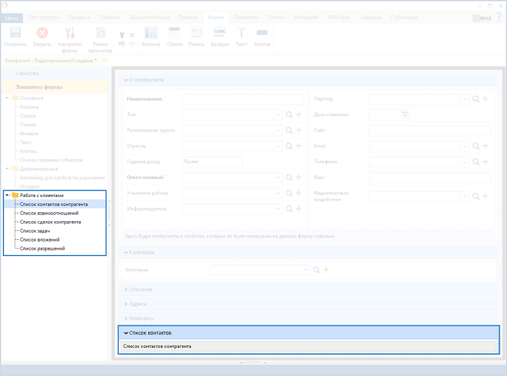
Task: Open Настройки формы settings tool
Action: pyautogui.click(x=70, y=34)
